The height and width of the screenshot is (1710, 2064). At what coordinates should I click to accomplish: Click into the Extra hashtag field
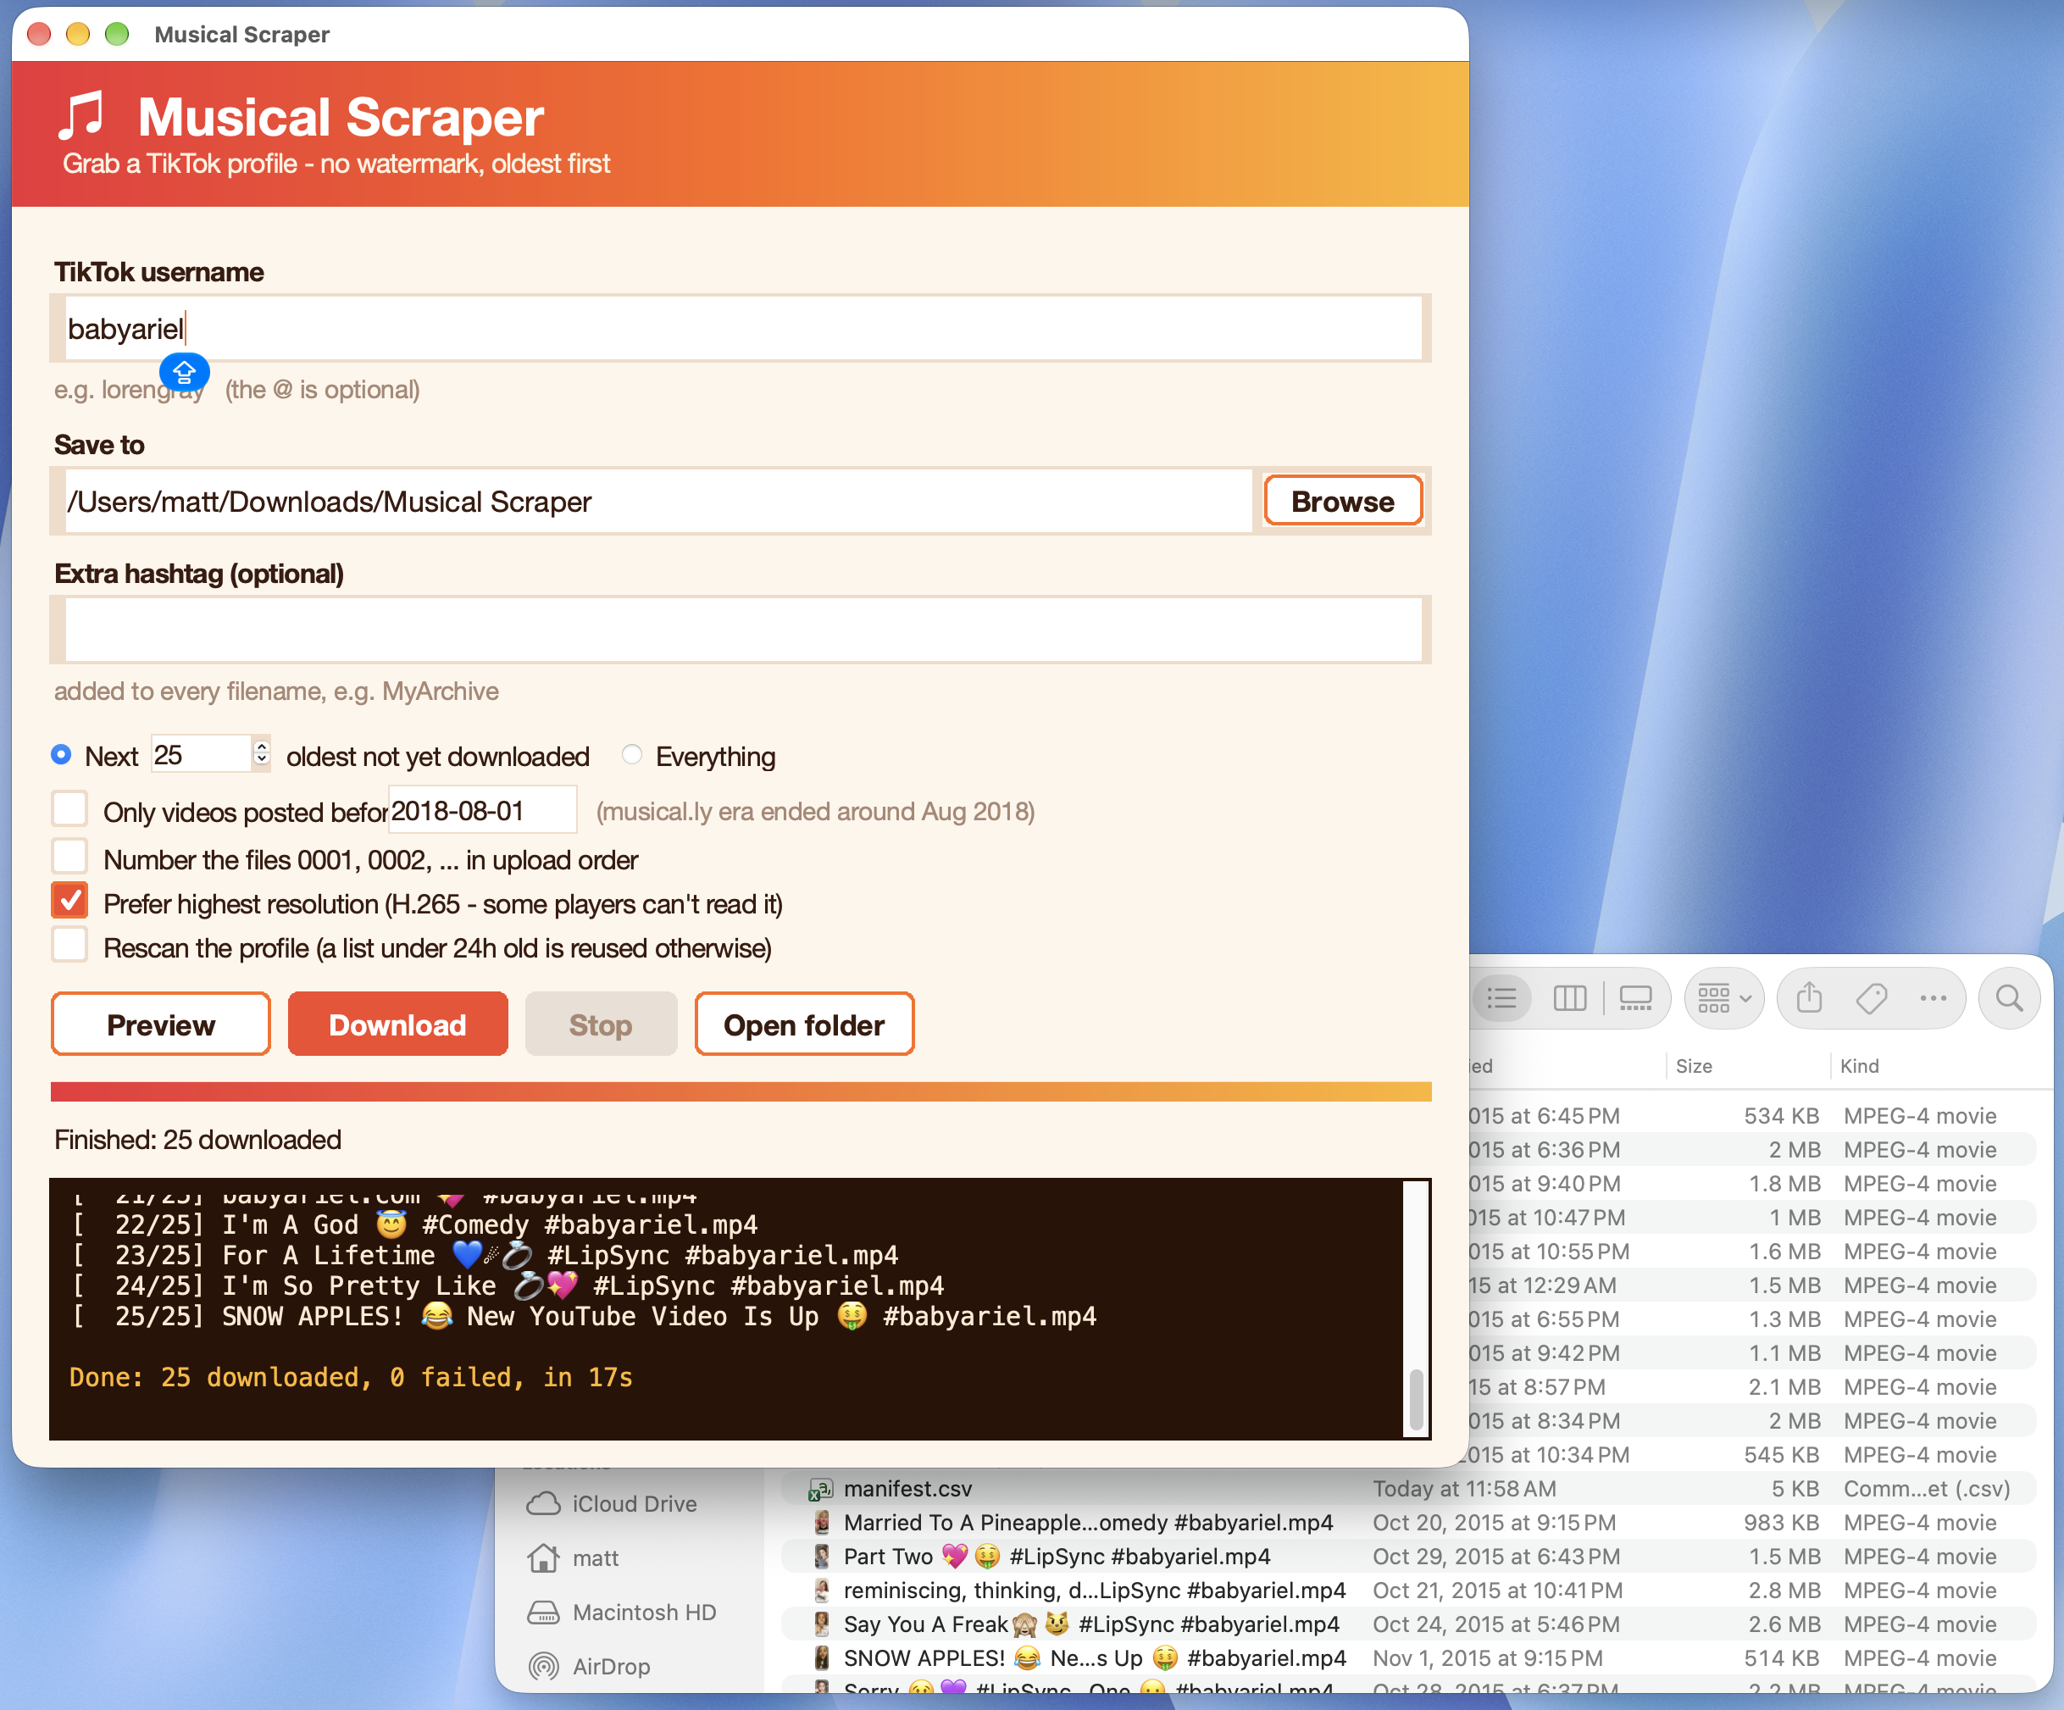pos(742,630)
